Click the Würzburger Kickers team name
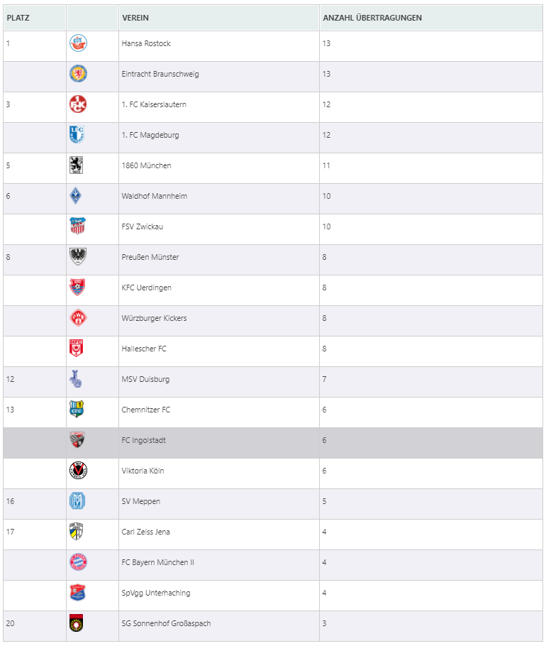 tap(155, 318)
